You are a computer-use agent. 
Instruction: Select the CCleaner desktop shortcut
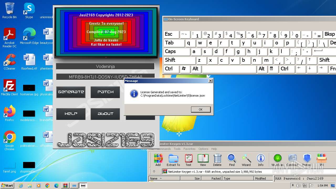(x=9, y=62)
